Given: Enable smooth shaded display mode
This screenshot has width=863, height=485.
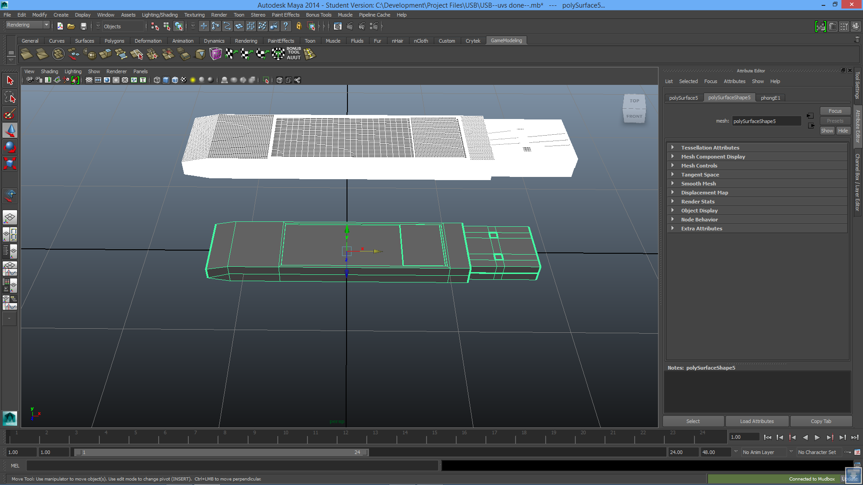Looking at the screenshot, I should coord(165,80).
